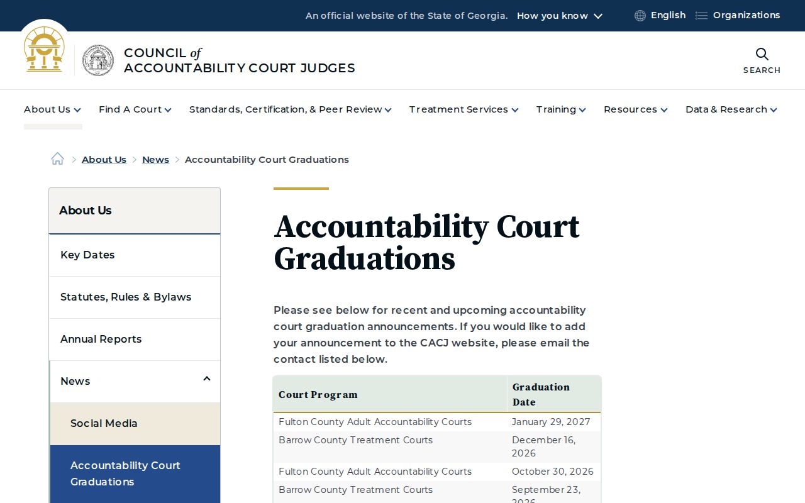Go to home via breadcrumb house icon
Screen dimensions: 805x503
pos(57,159)
